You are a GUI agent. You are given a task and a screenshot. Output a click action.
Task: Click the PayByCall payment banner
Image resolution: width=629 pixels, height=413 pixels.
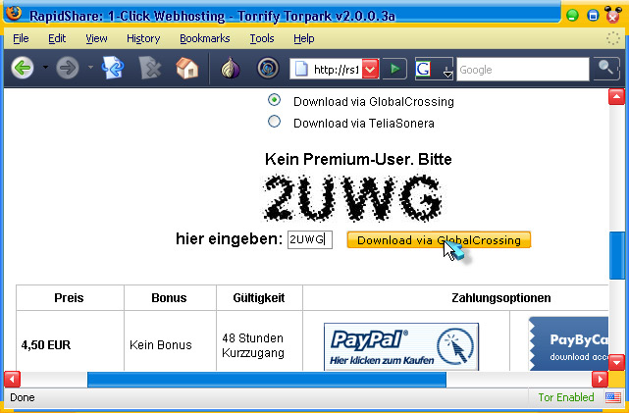[x=569, y=344]
